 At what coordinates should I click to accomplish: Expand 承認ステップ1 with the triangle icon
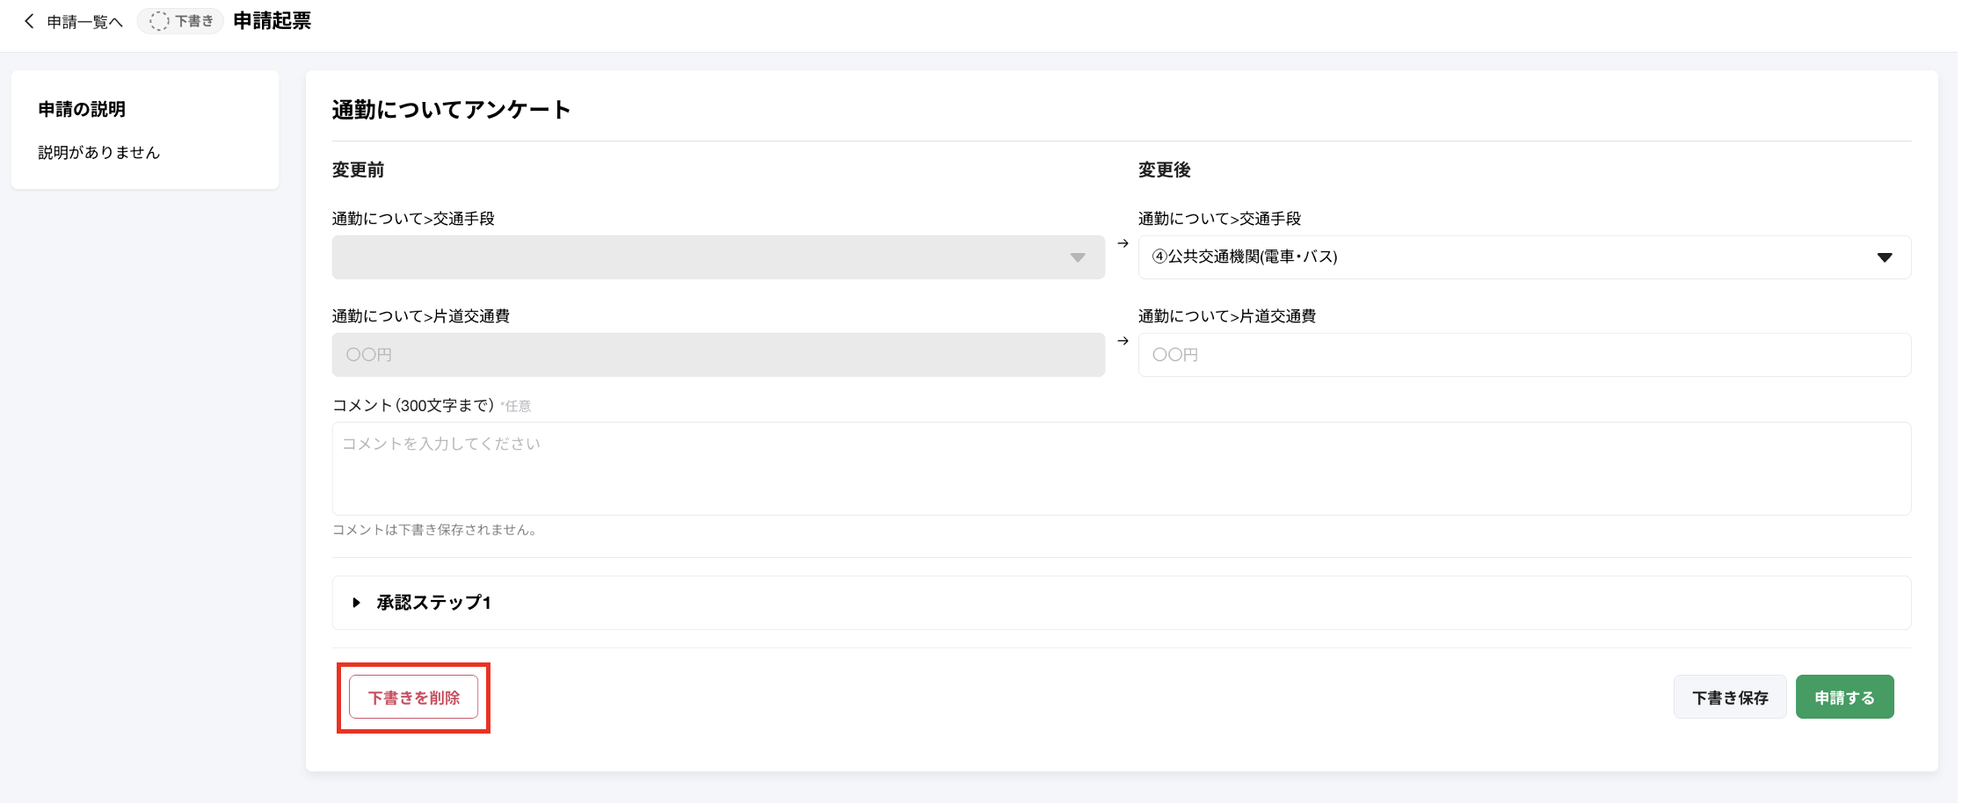(356, 603)
